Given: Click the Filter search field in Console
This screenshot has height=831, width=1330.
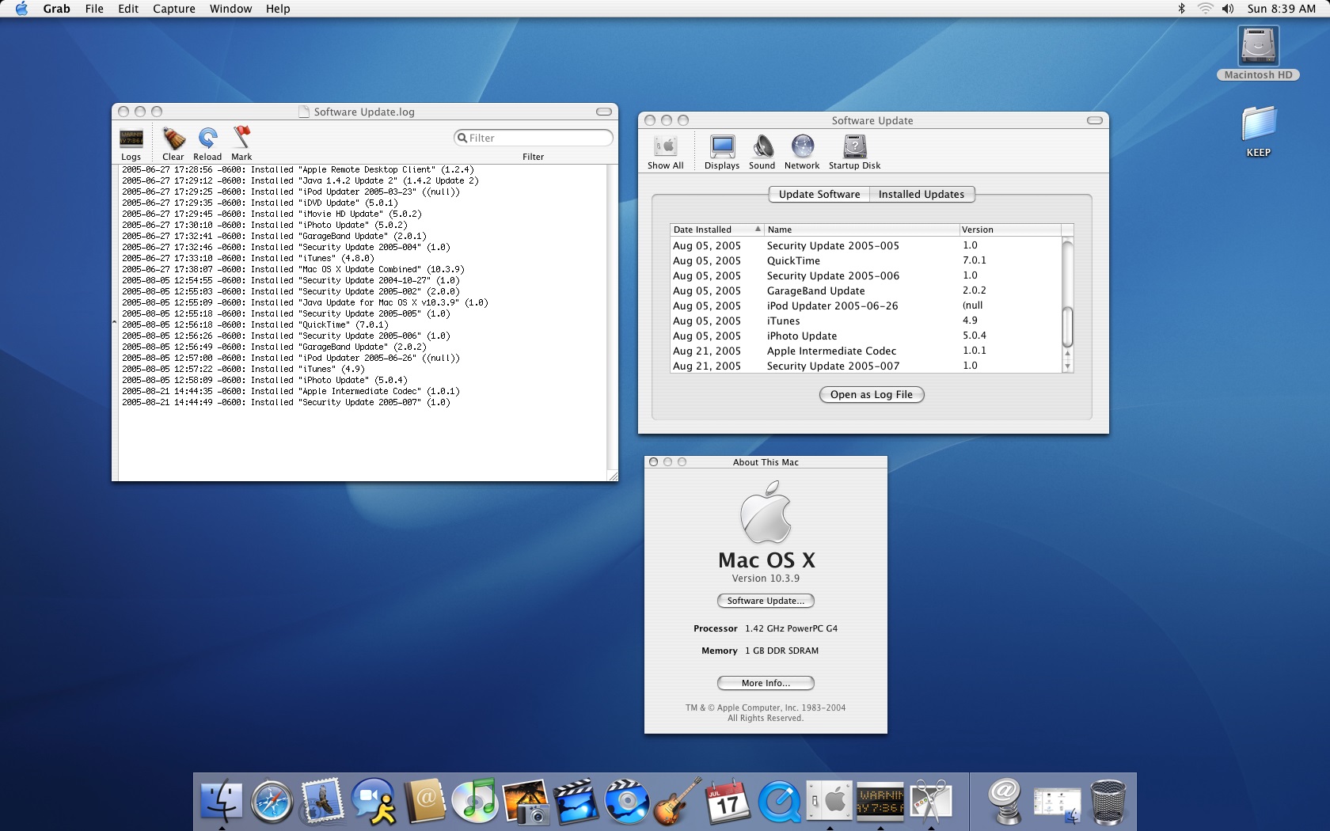Looking at the screenshot, I should coord(534,138).
